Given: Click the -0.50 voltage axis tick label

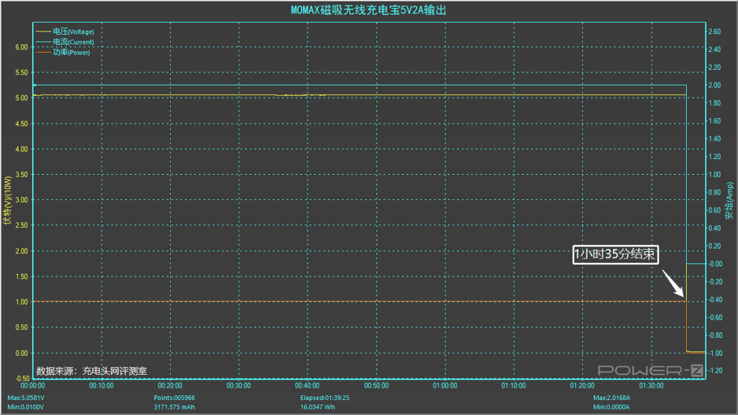Looking at the screenshot, I should click(20, 378).
